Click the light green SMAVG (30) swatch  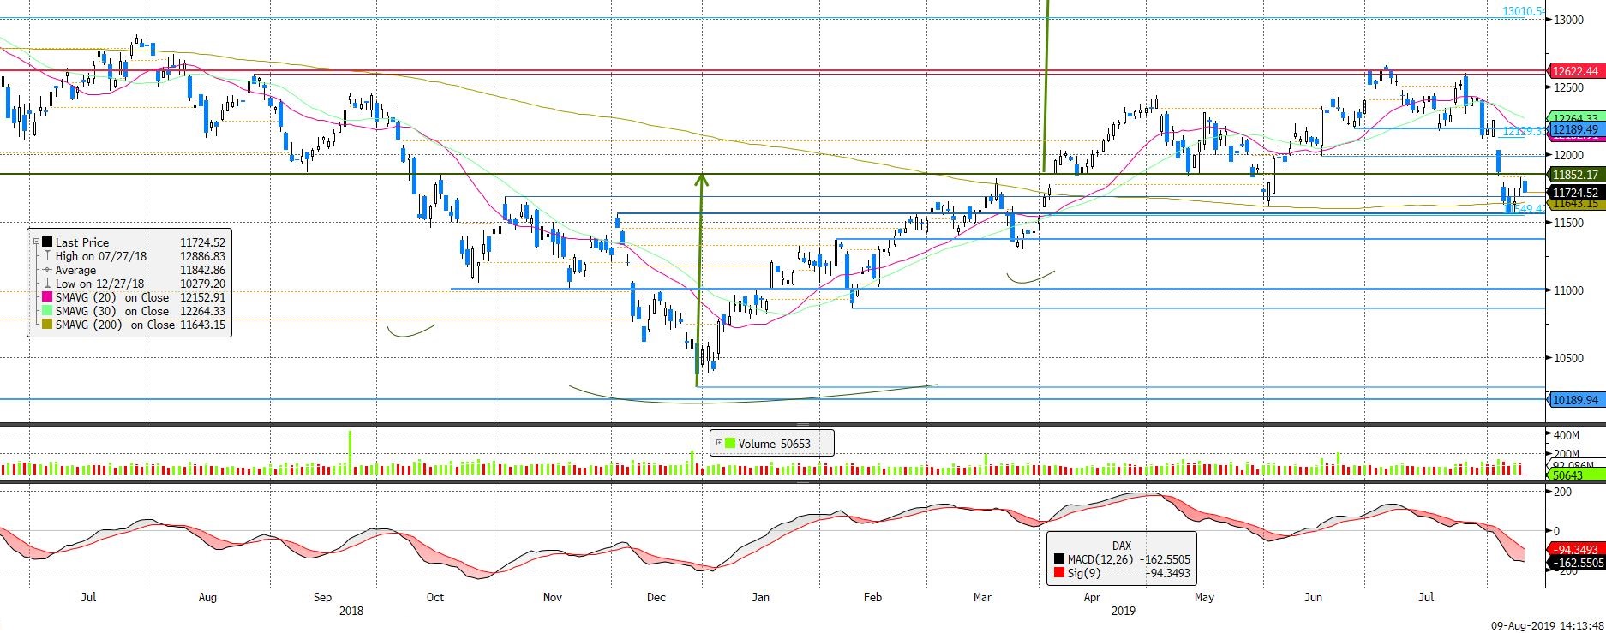(47, 311)
